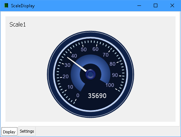
Task: Click the 90 label on the gauge dial
Action: pyautogui.click(x=115, y=75)
